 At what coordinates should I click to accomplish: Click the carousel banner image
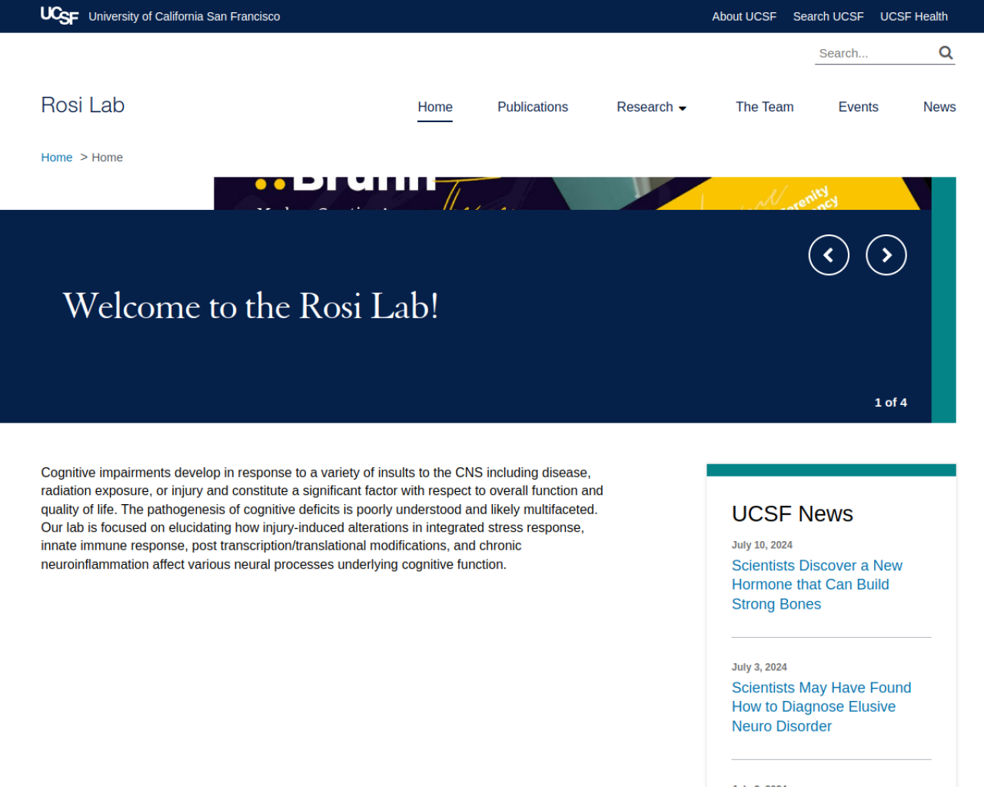click(573, 193)
